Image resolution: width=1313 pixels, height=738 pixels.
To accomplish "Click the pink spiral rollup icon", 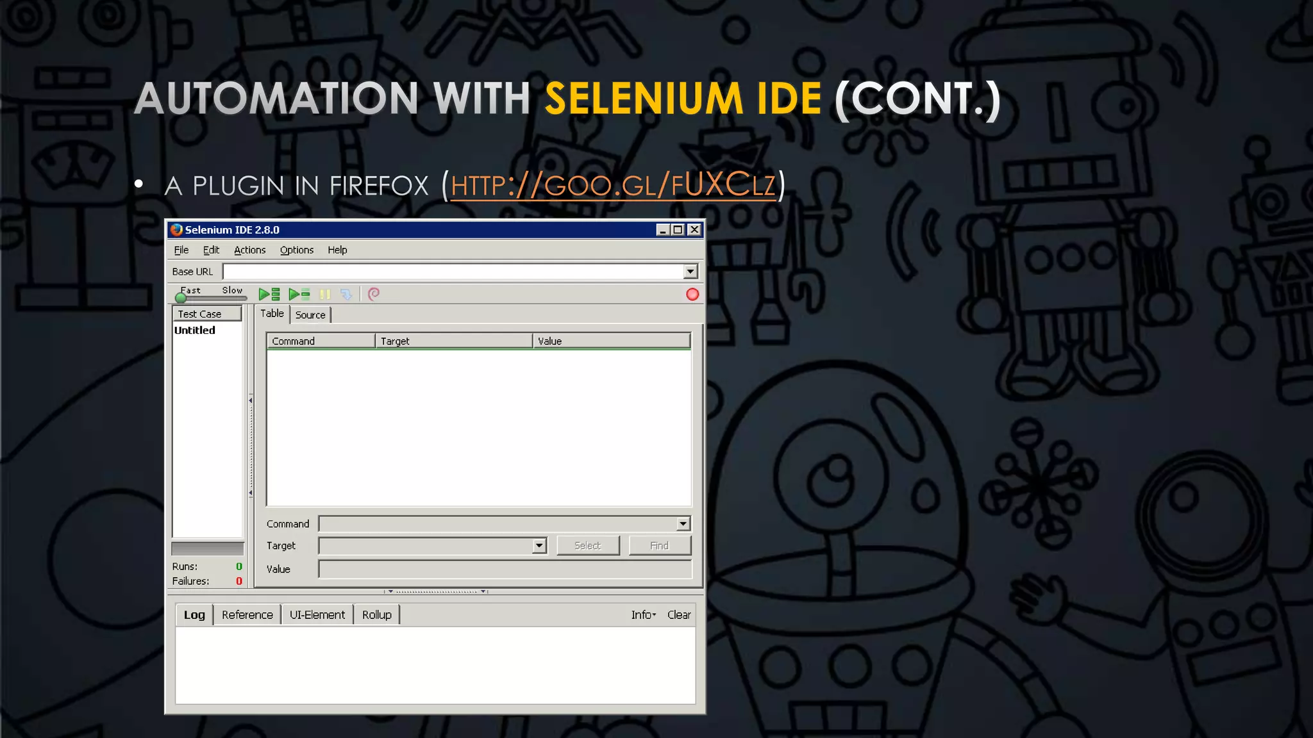I will [x=374, y=293].
